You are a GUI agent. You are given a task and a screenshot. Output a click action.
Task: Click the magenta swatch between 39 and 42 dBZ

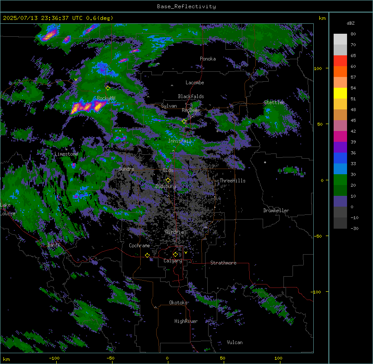(x=340, y=136)
